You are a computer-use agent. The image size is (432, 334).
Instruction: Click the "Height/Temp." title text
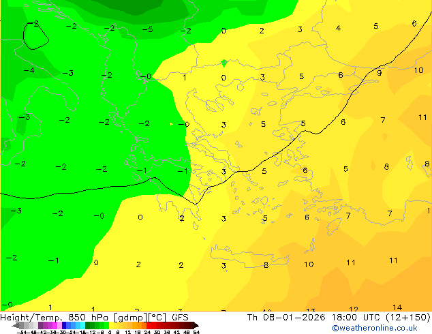point(32,318)
